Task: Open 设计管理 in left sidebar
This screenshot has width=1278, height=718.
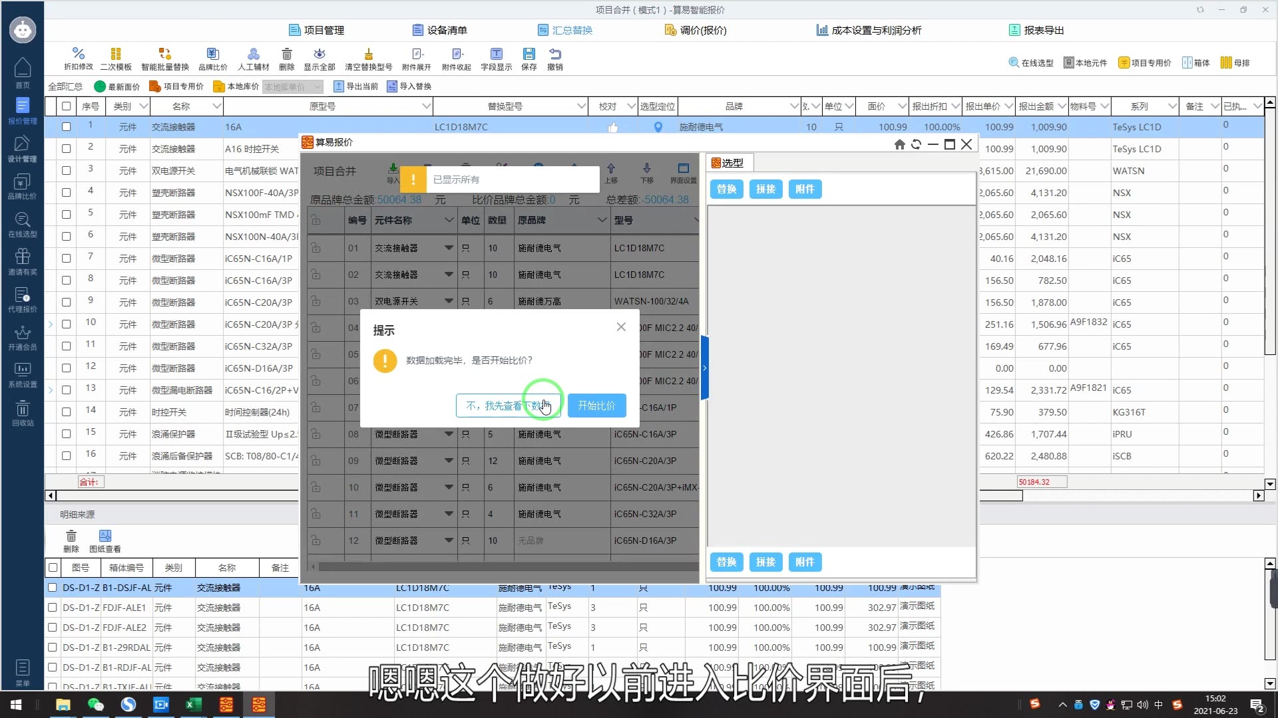Action: (23, 149)
